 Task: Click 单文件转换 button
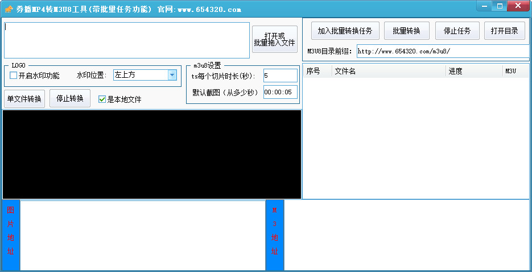pyautogui.click(x=24, y=99)
